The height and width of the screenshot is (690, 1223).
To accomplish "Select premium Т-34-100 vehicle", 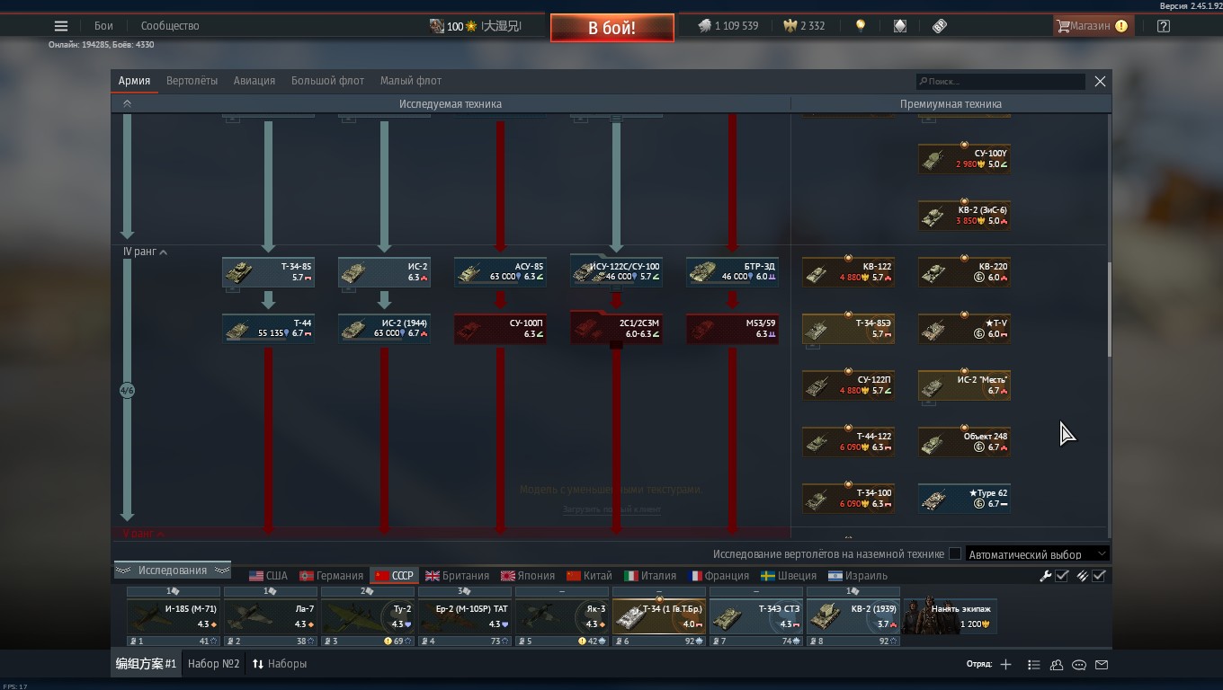I will (x=848, y=499).
